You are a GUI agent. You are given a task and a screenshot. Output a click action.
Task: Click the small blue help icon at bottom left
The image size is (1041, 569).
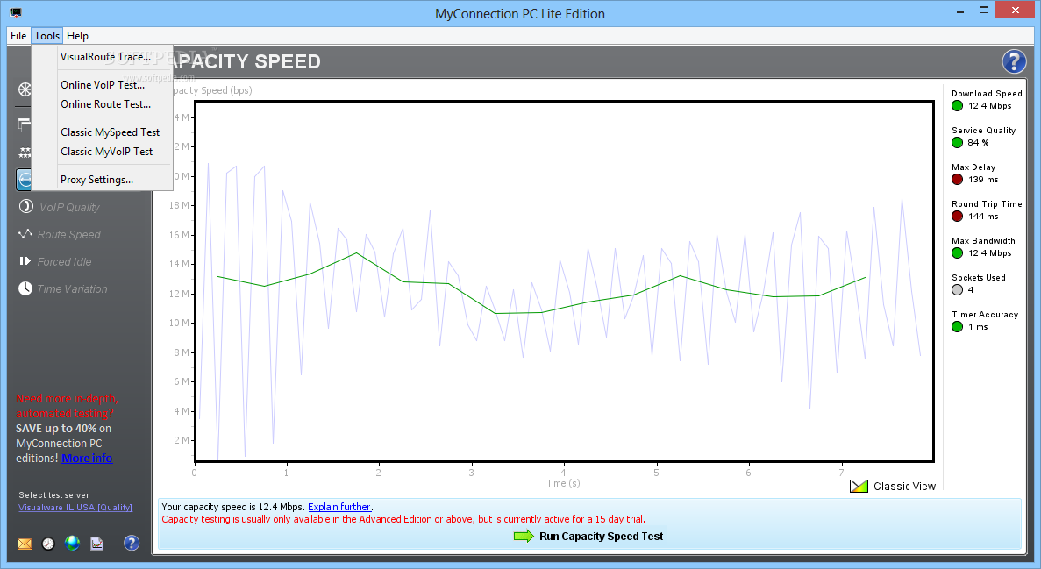[x=132, y=543]
